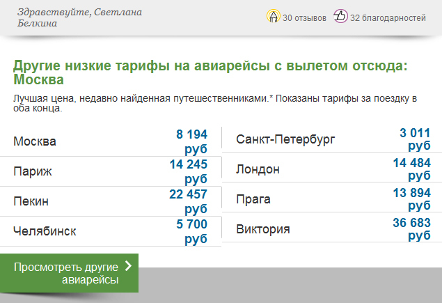Click the reviews pencil badge icon
This screenshot has height=303, width=442.
274,17
